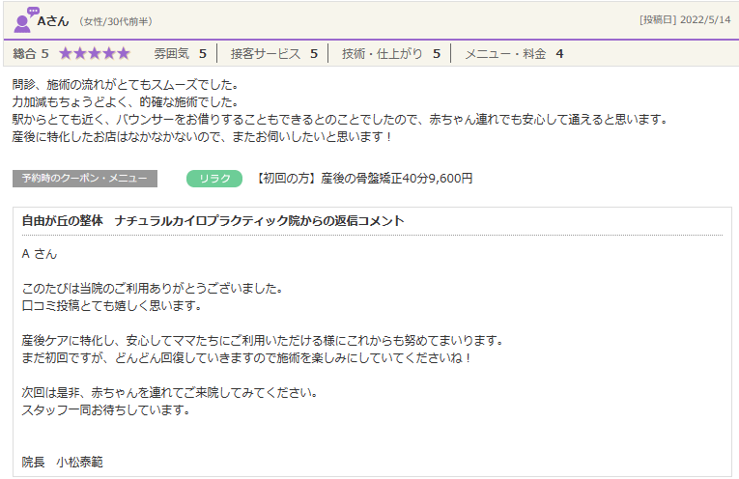Click the 投稿日 2022/5/14 date

click(x=685, y=20)
